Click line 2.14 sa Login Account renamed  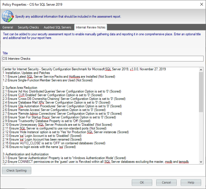coord(42,139)
